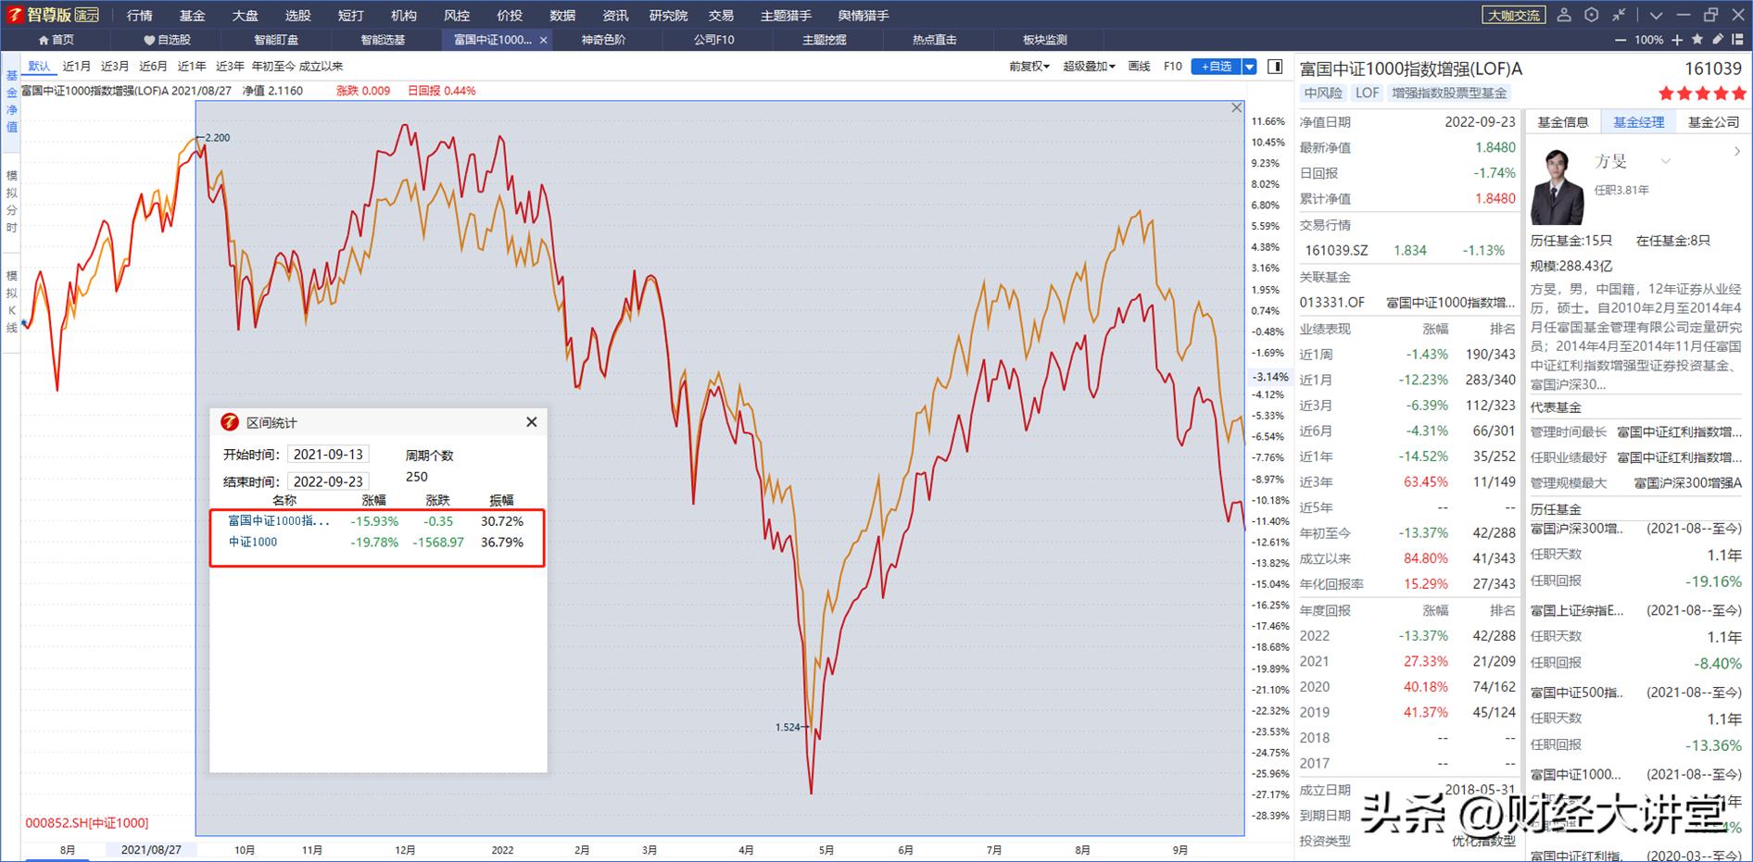
Task: Toggle the right side panel icon
Action: tap(1275, 66)
